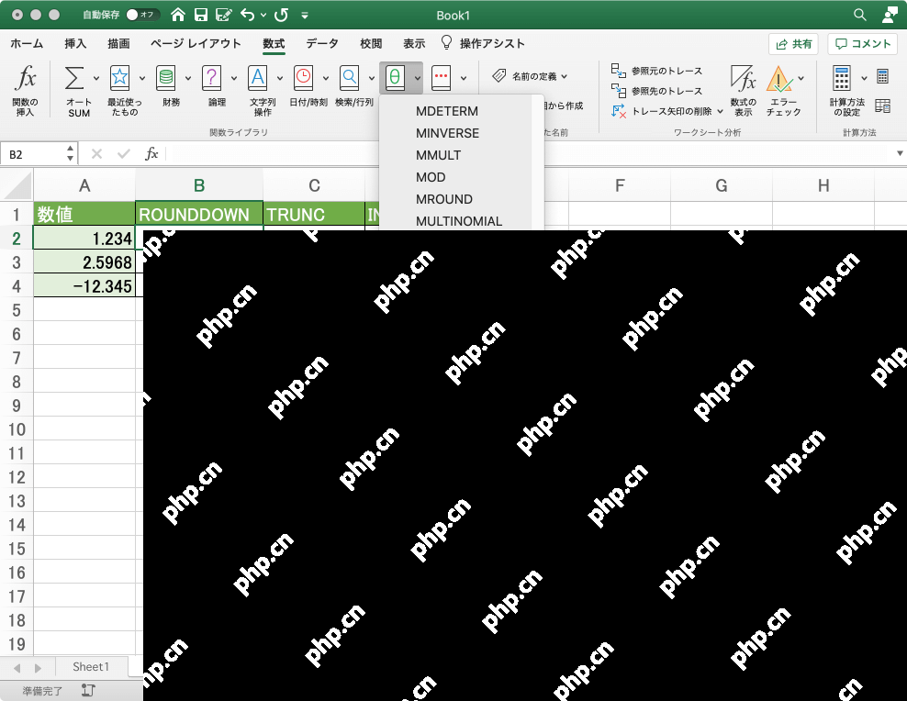Open the Undo history dropdown arrow

click(x=263, y=15)
